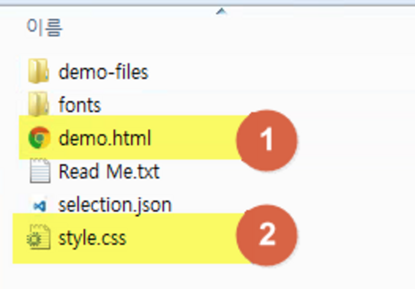Sort by the 이름 column header
The height and width of the screenshot is (289, 415).
click(45, 27)
